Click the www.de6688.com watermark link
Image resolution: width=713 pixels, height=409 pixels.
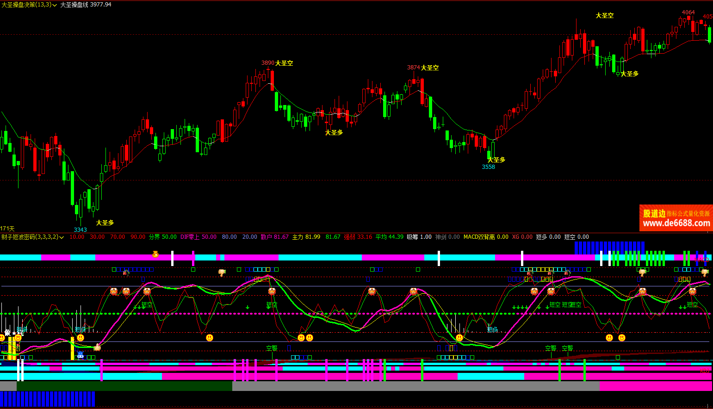[676, 223]
